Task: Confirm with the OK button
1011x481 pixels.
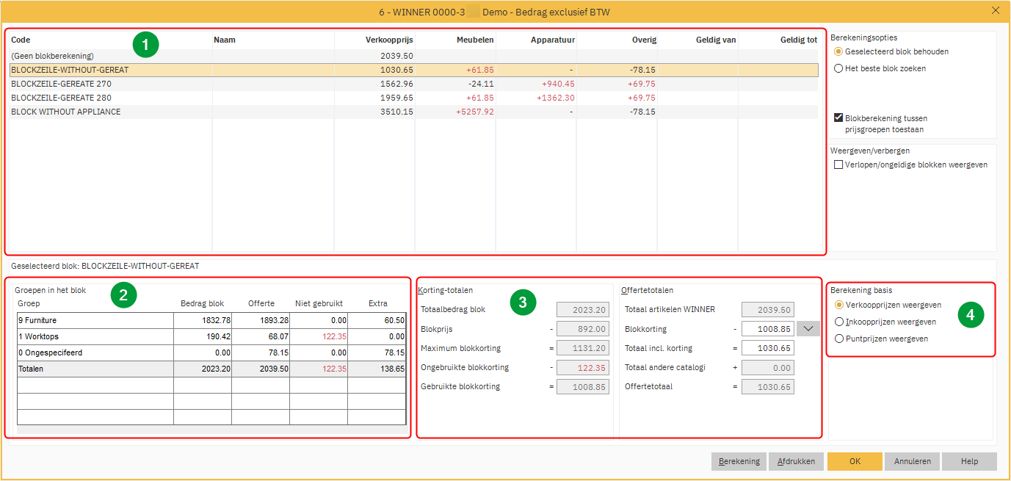Action: pyautogui.click(x=855, y=462)
